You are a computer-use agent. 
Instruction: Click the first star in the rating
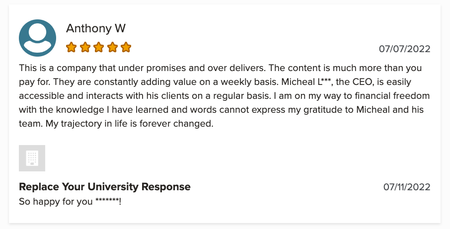pos(71,47)
